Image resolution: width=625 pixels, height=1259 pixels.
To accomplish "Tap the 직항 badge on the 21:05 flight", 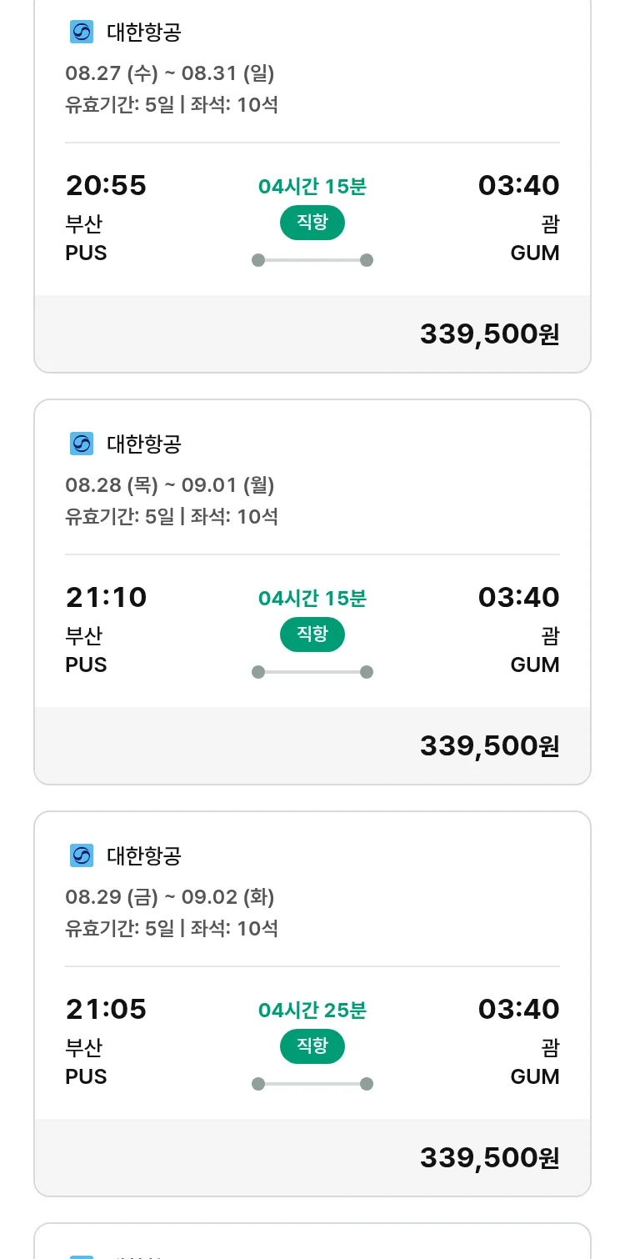I will tap(312, 1046).
